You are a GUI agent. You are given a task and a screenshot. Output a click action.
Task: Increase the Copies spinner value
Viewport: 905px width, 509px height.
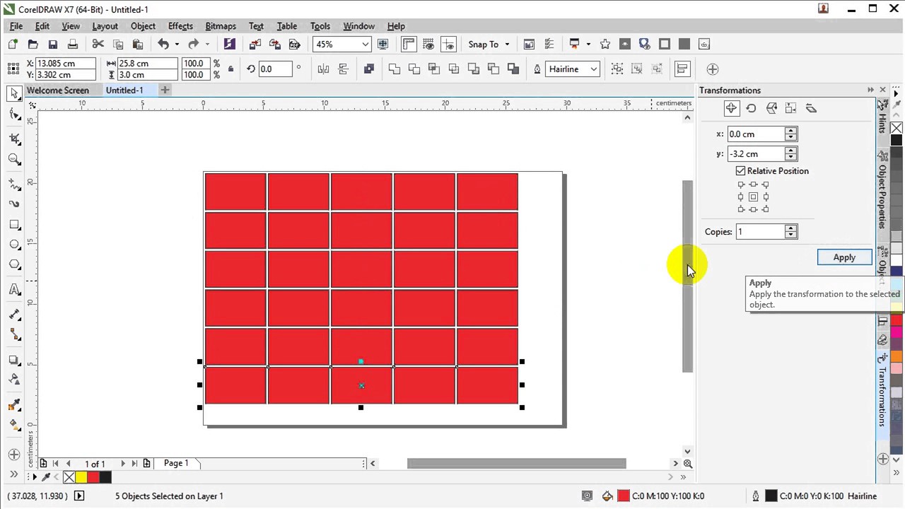[791, 228]
